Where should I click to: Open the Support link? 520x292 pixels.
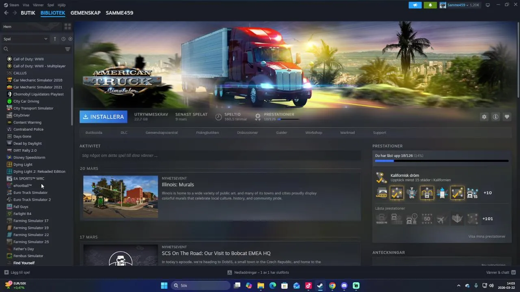[x=379, y=133]
